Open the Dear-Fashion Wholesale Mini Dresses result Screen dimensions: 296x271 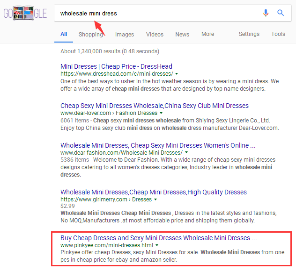pos(158,145)
